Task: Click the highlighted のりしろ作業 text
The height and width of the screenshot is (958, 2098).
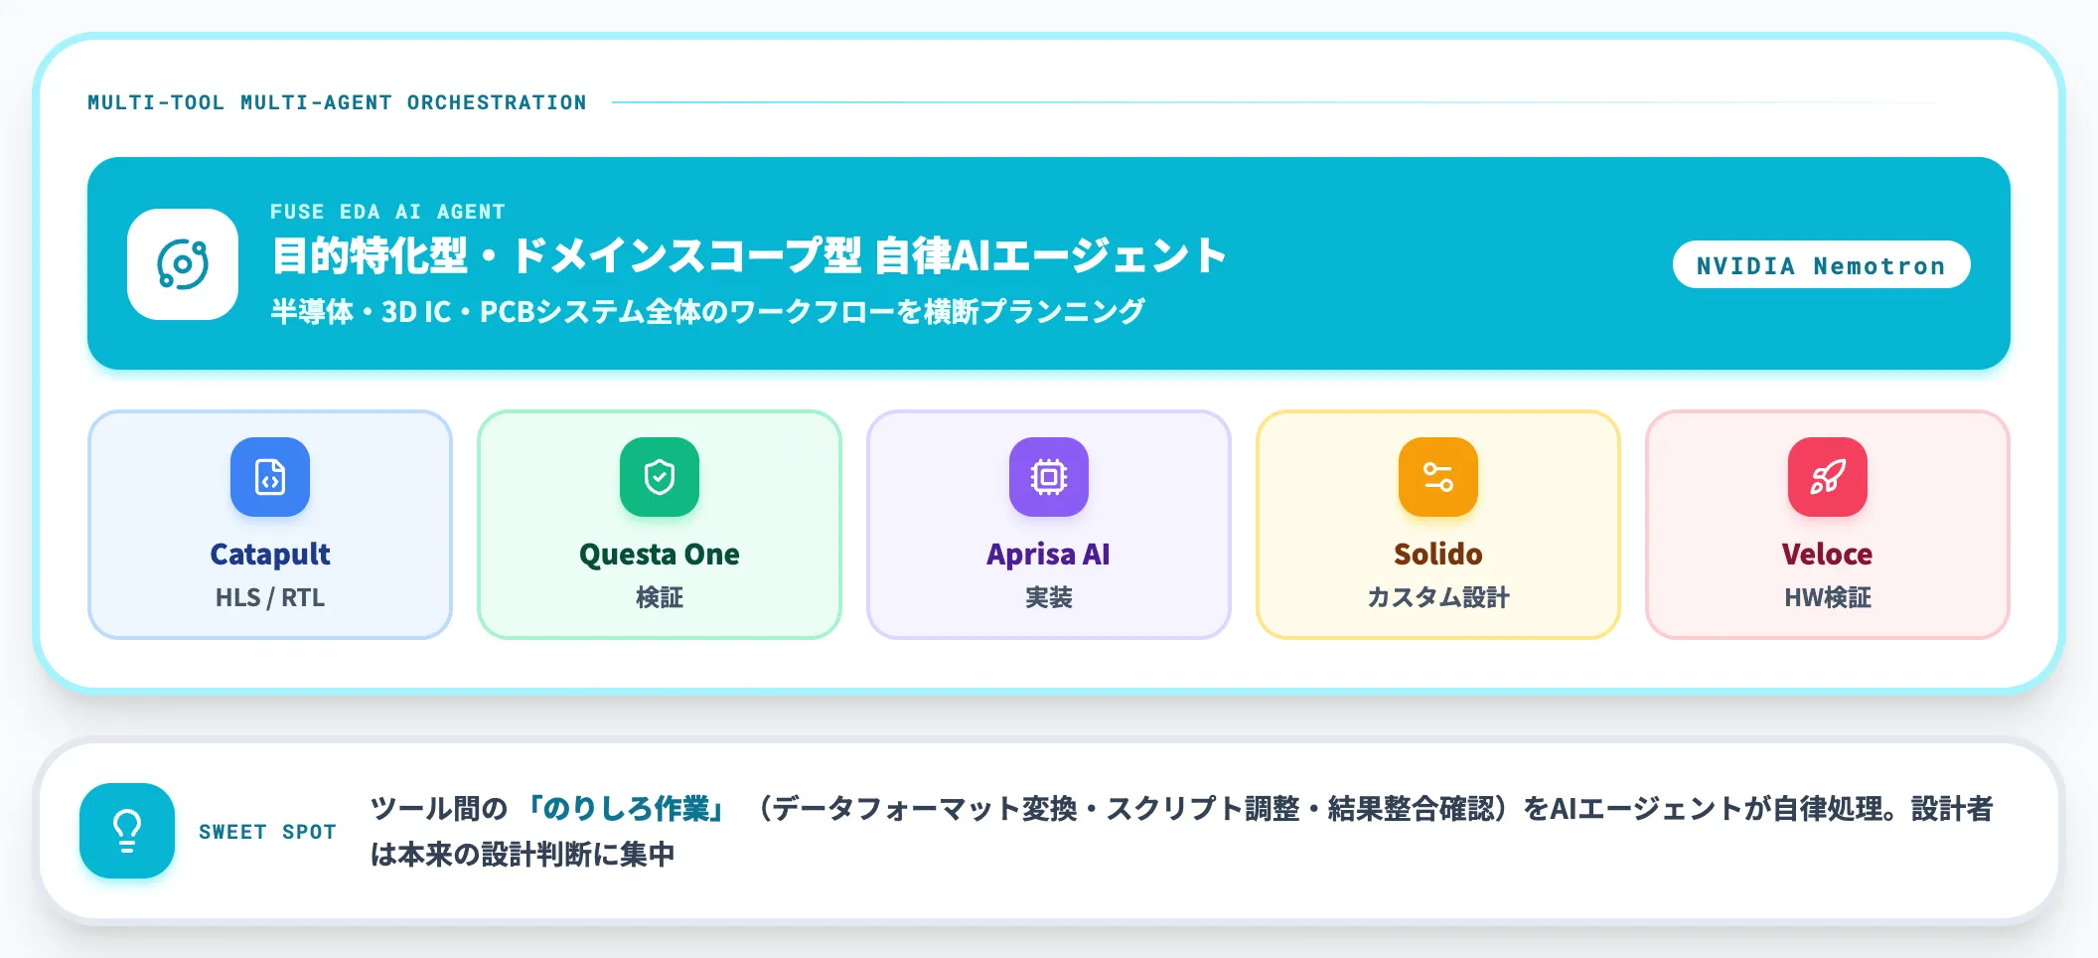Action: pyautogui.click(x=626, y=808)
